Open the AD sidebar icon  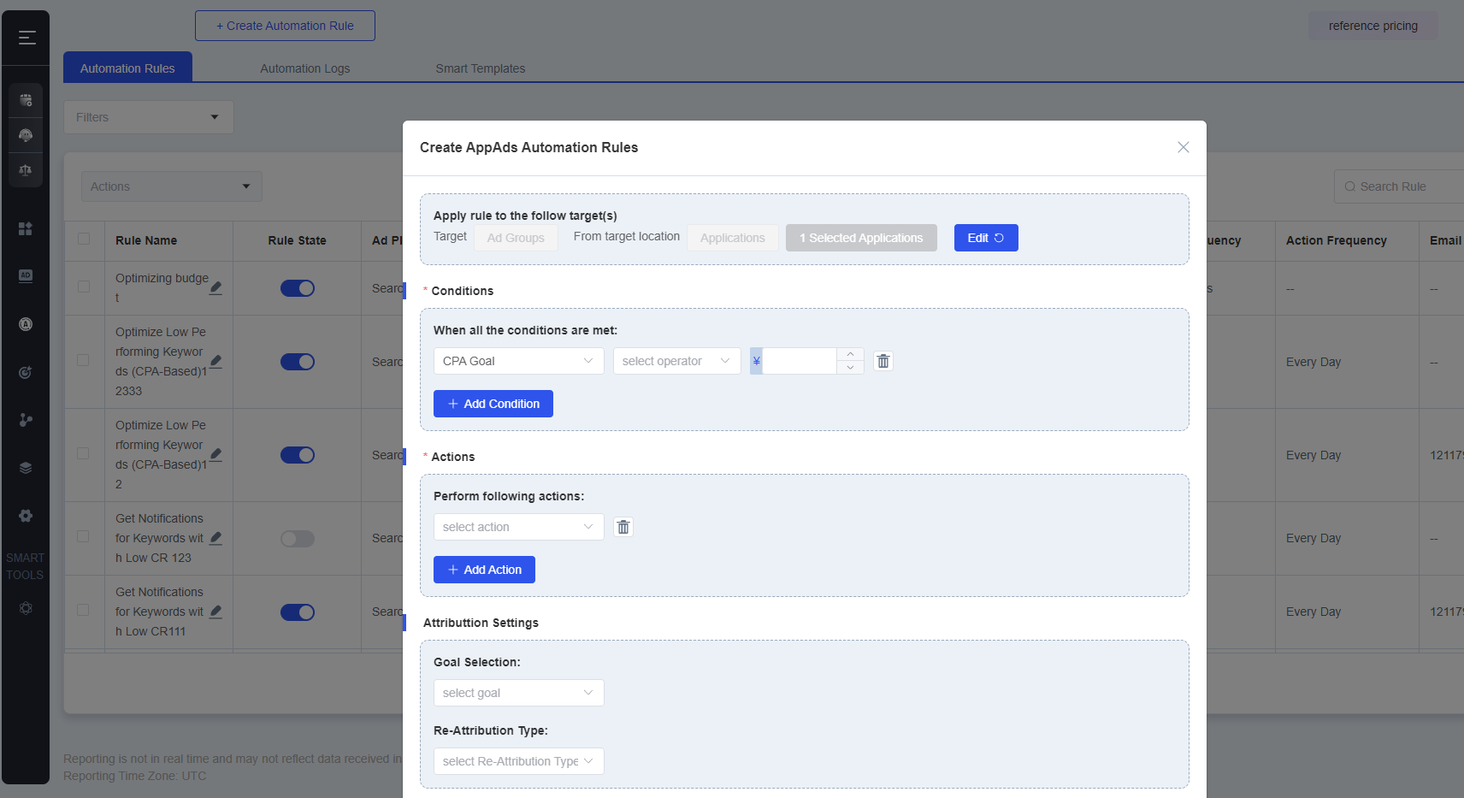[26, 275]
